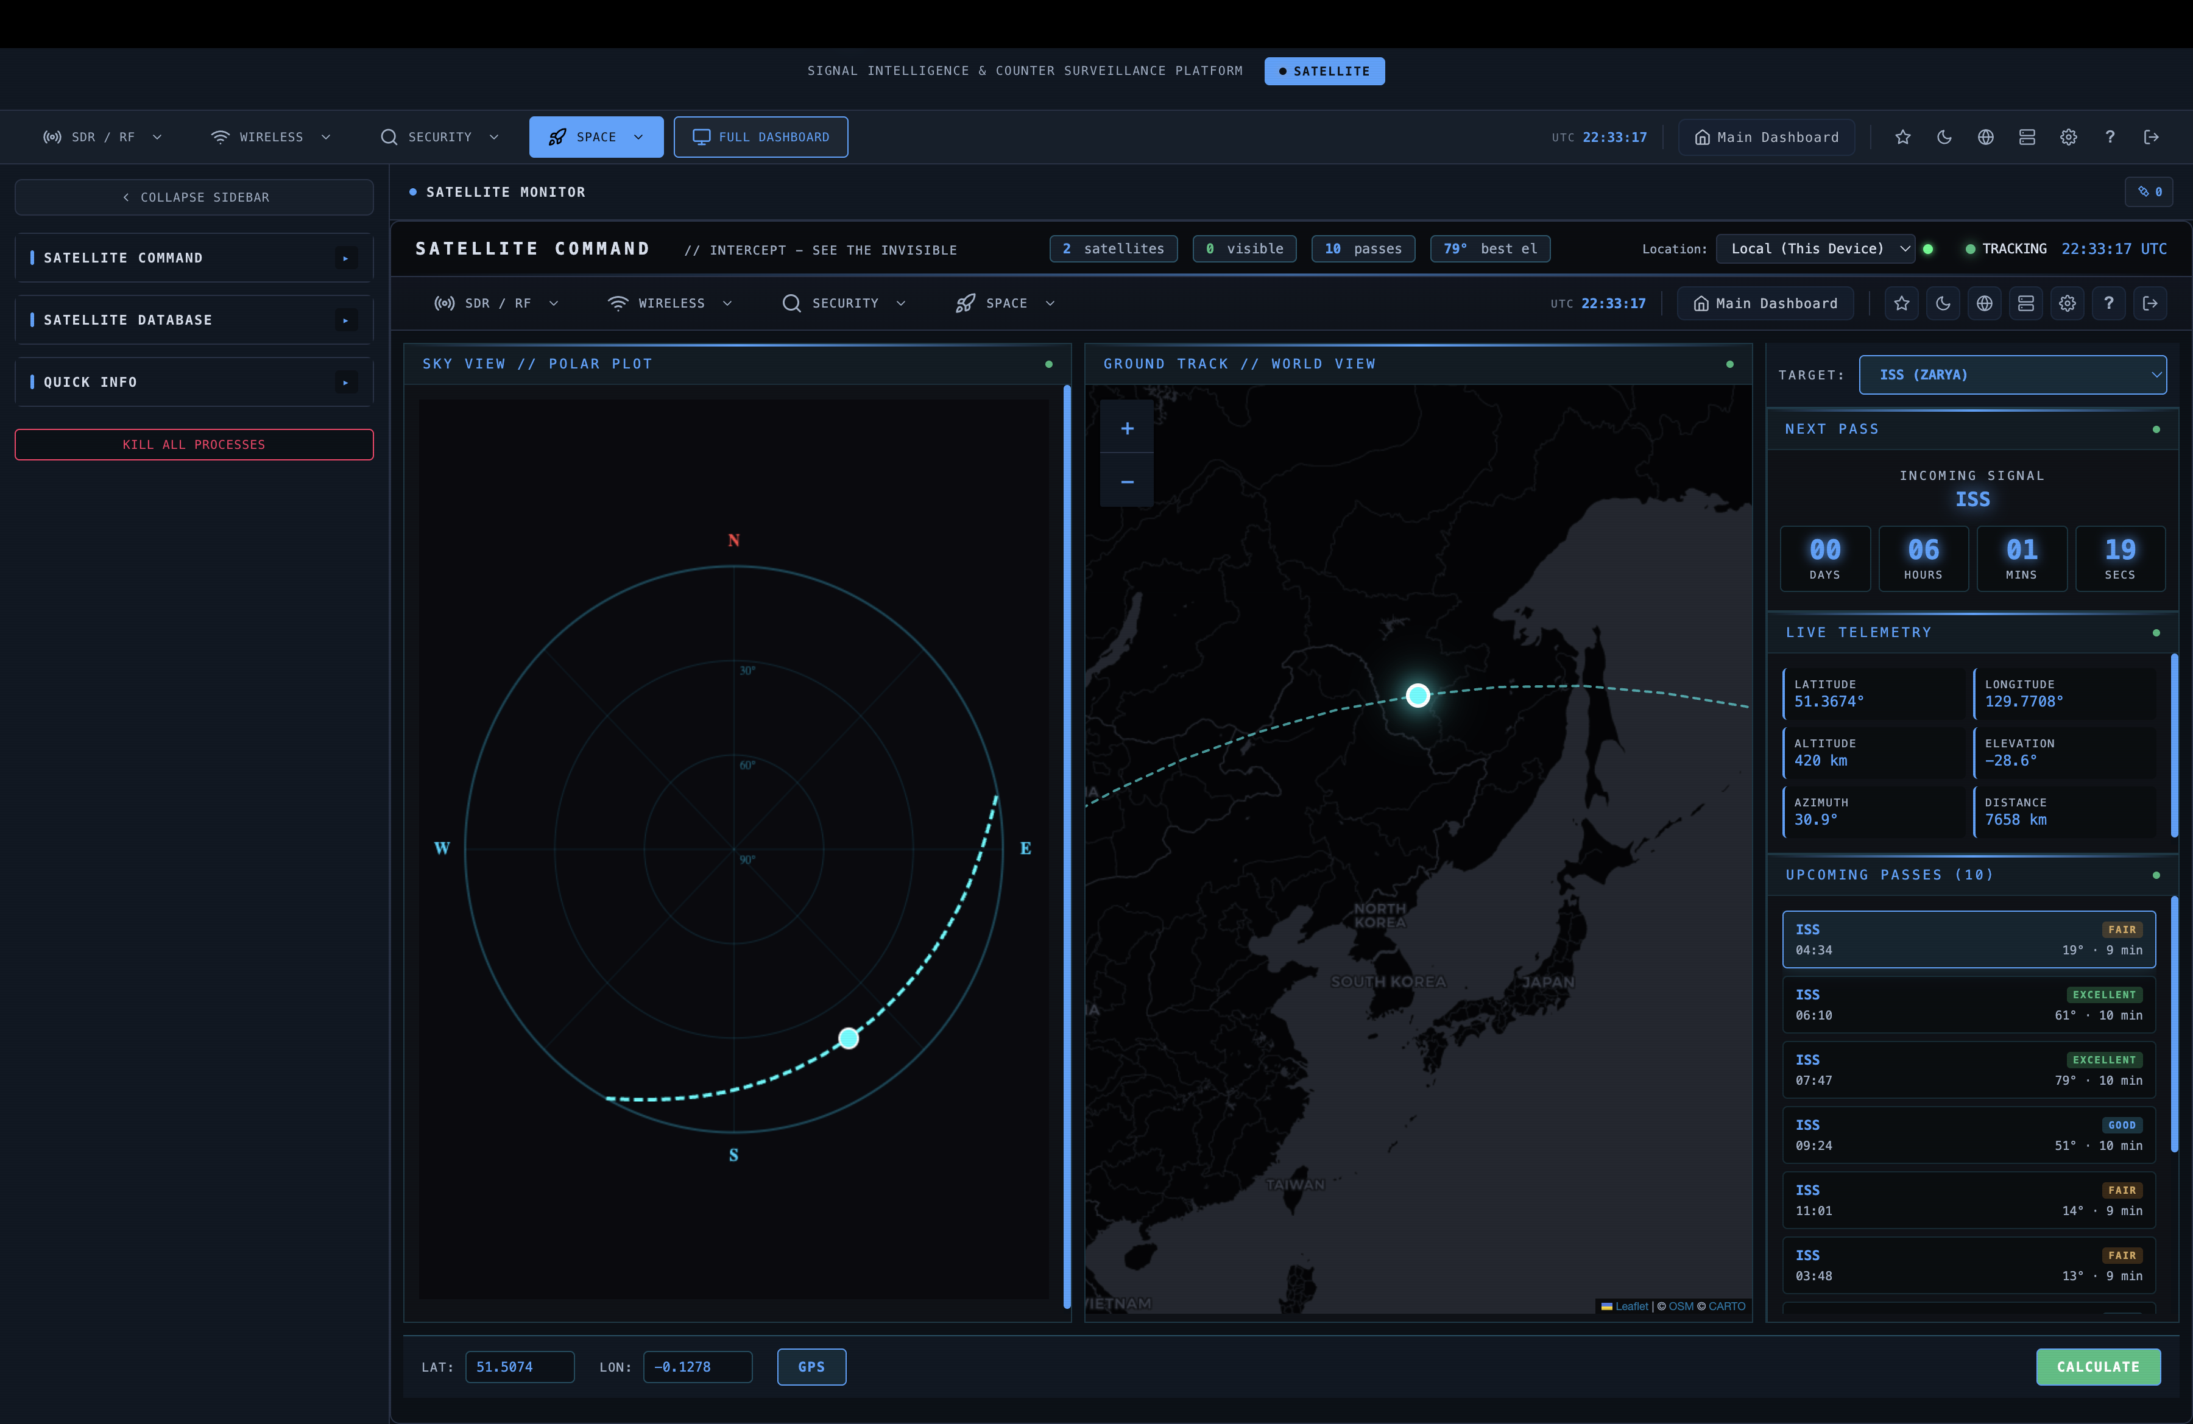Toggle the Upcoming Passes status indicator
Image resolution: width=2193 pixels, height=1424 pixels.
pyautogui.click(x=2157, y=875)
